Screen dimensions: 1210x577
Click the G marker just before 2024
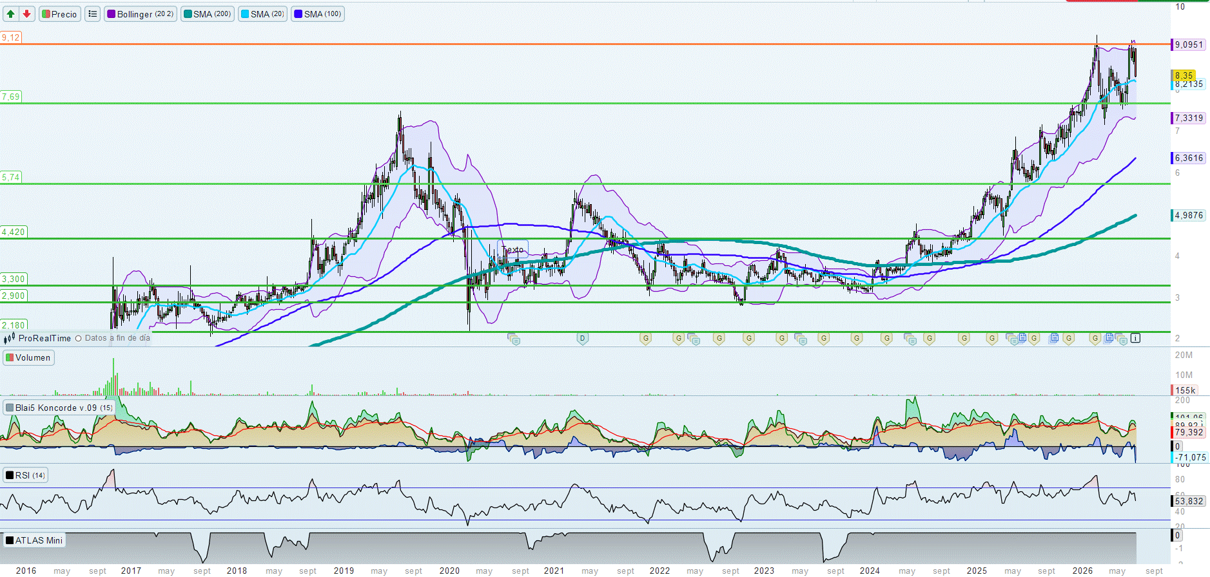857,338
